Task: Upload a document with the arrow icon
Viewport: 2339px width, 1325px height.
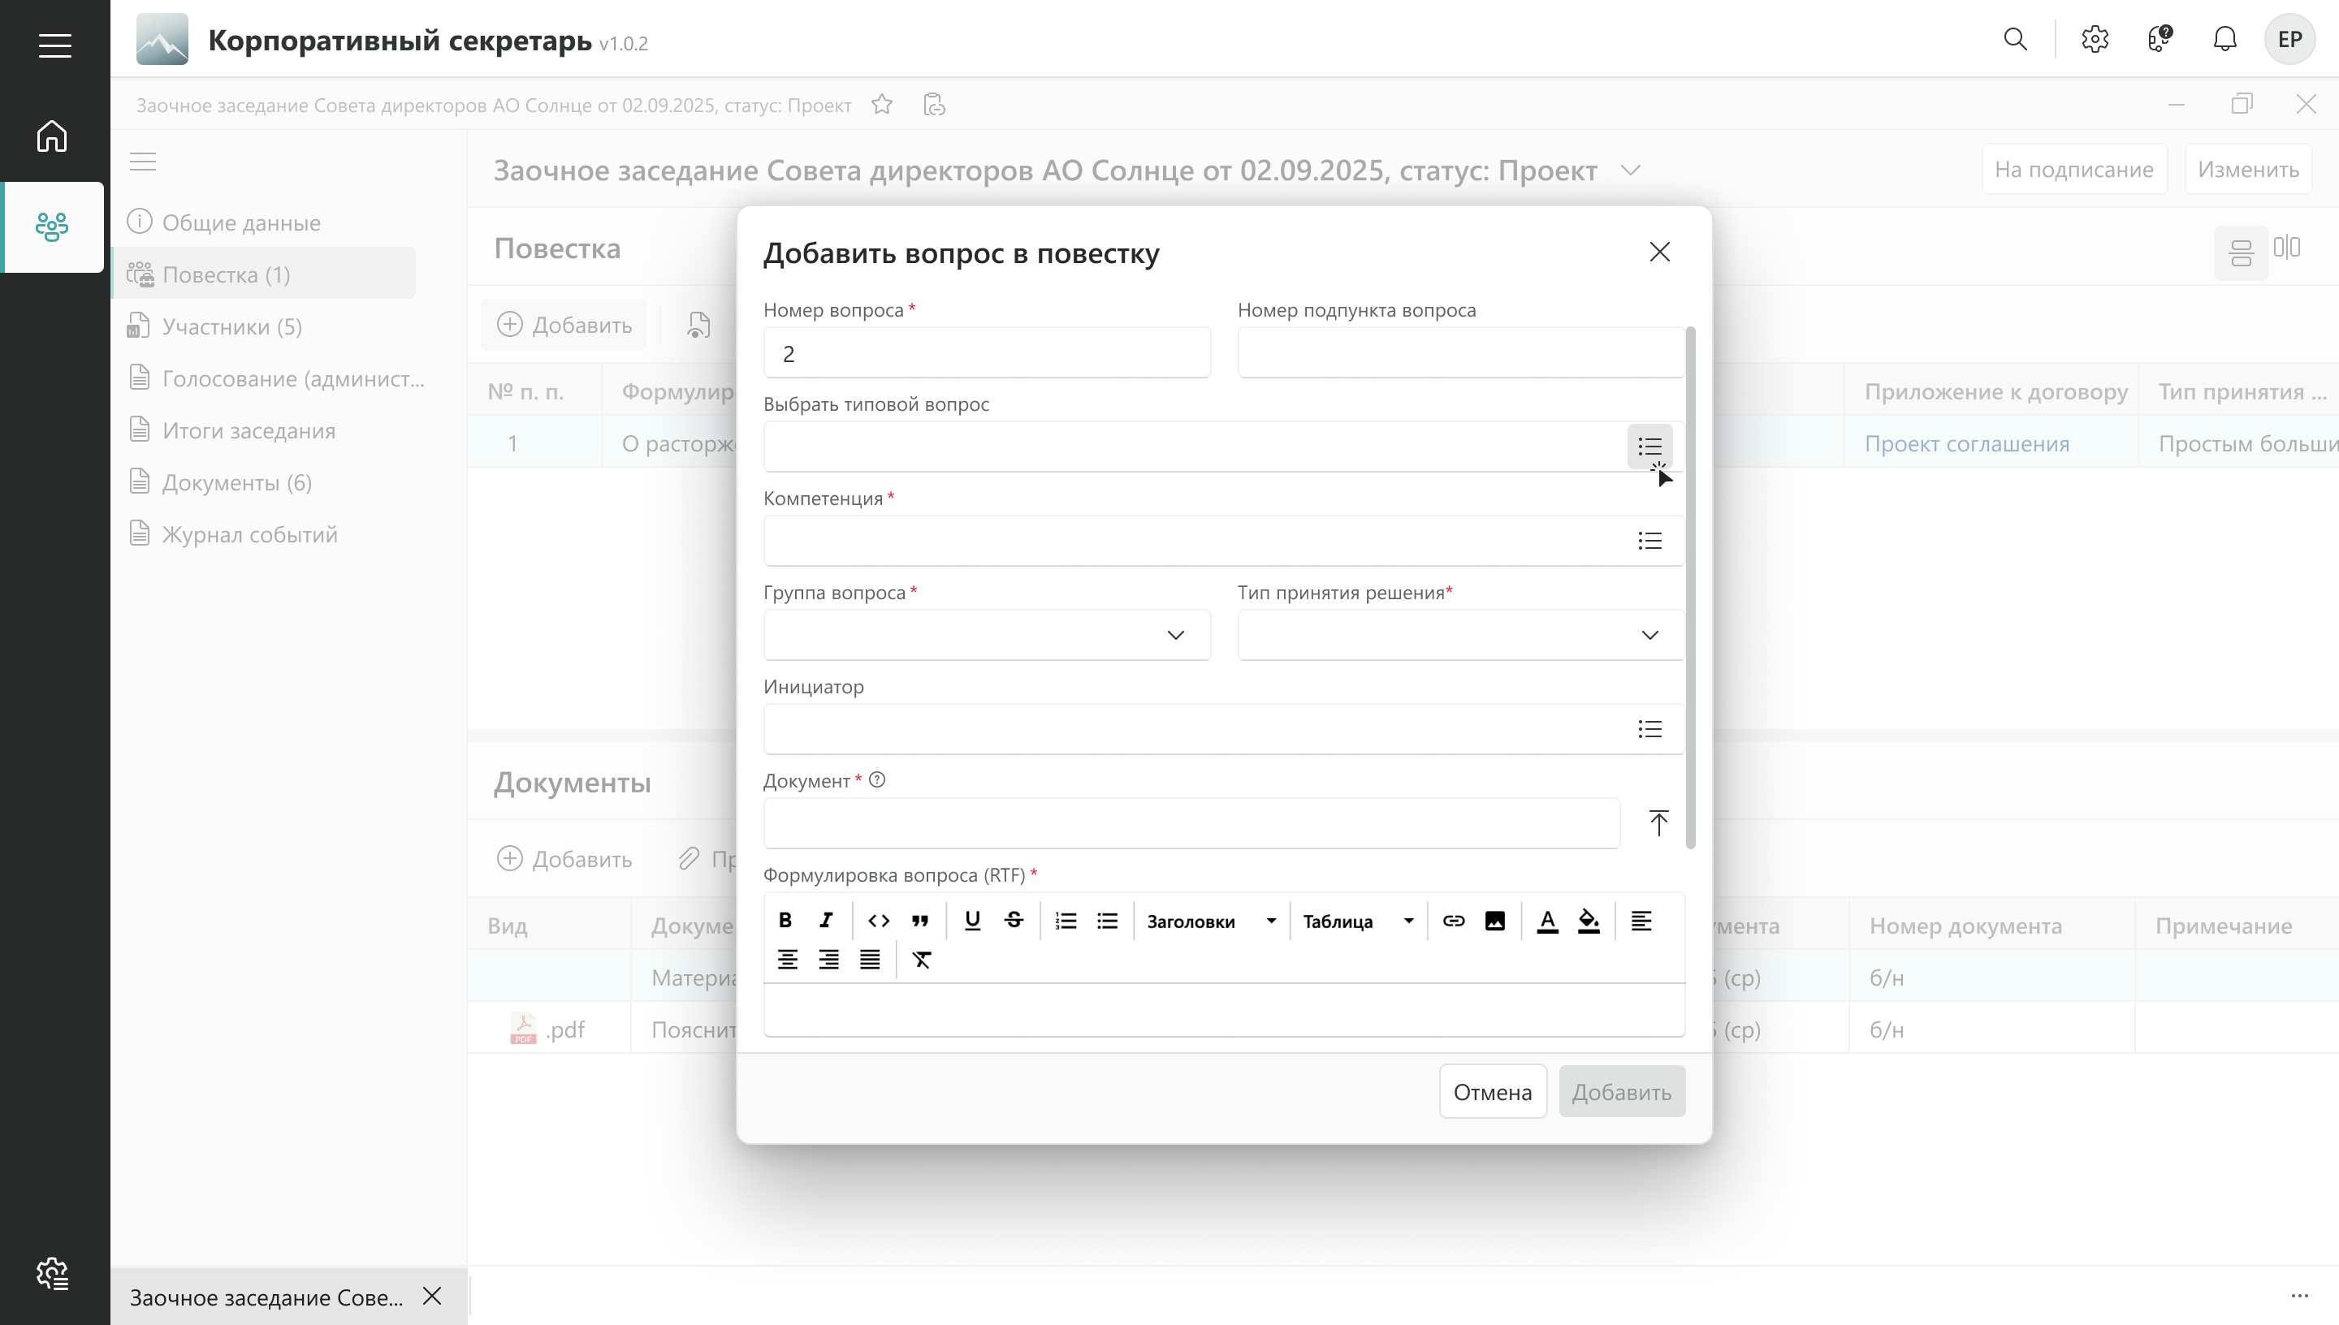Action: tap(1658, 822)
